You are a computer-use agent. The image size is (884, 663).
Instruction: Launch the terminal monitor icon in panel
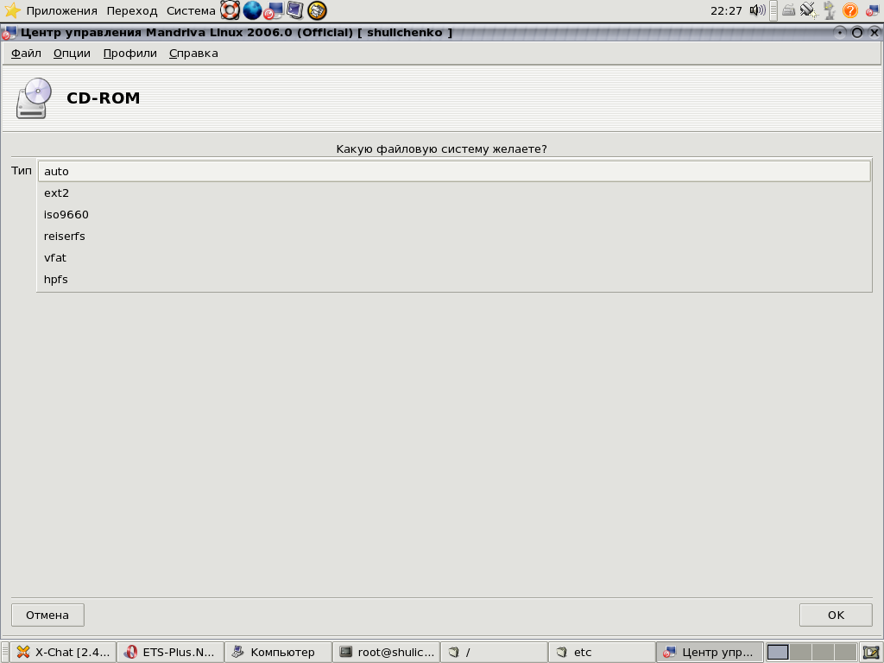tap(296, 10)
